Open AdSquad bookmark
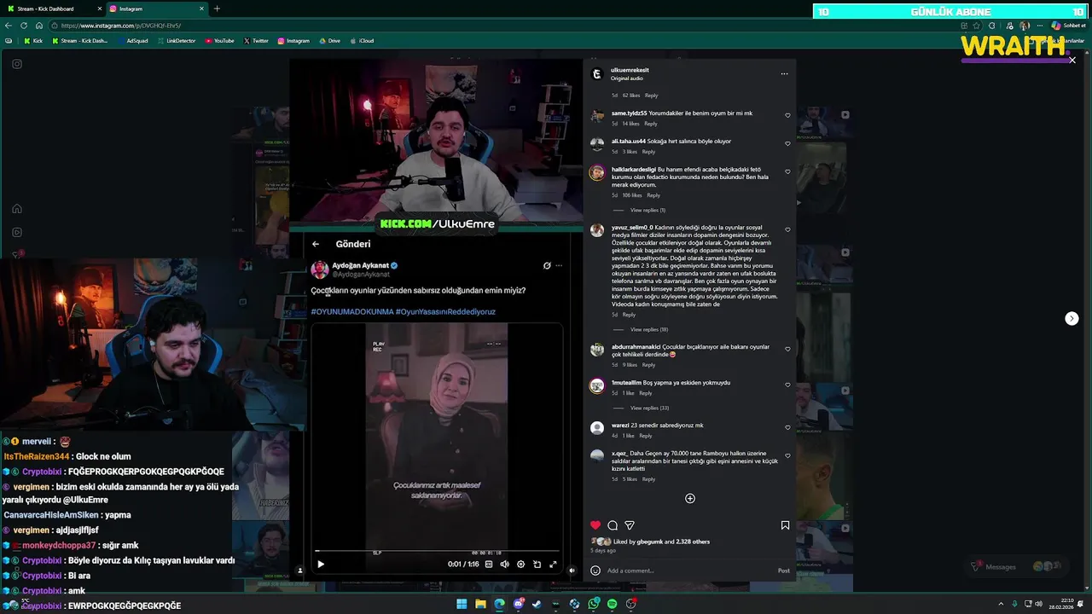Screen dimensions: 1092x614 tap(132, 41)
